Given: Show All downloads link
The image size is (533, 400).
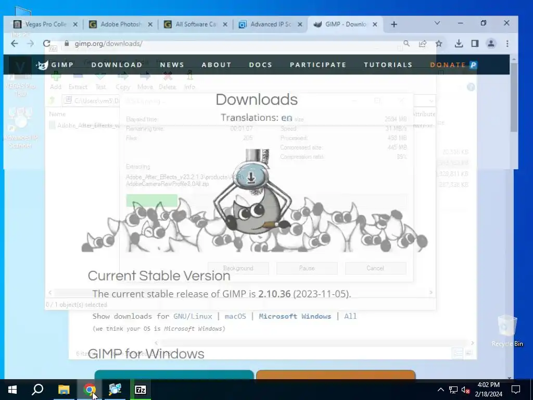Looking at the screenshot, I should (350, 316).
